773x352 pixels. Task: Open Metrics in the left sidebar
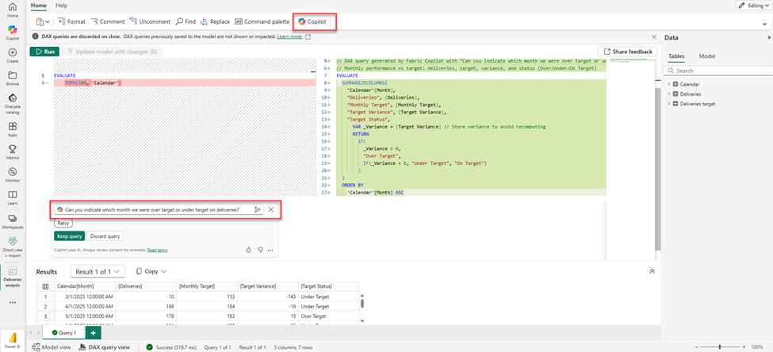(x=12, y=150)
